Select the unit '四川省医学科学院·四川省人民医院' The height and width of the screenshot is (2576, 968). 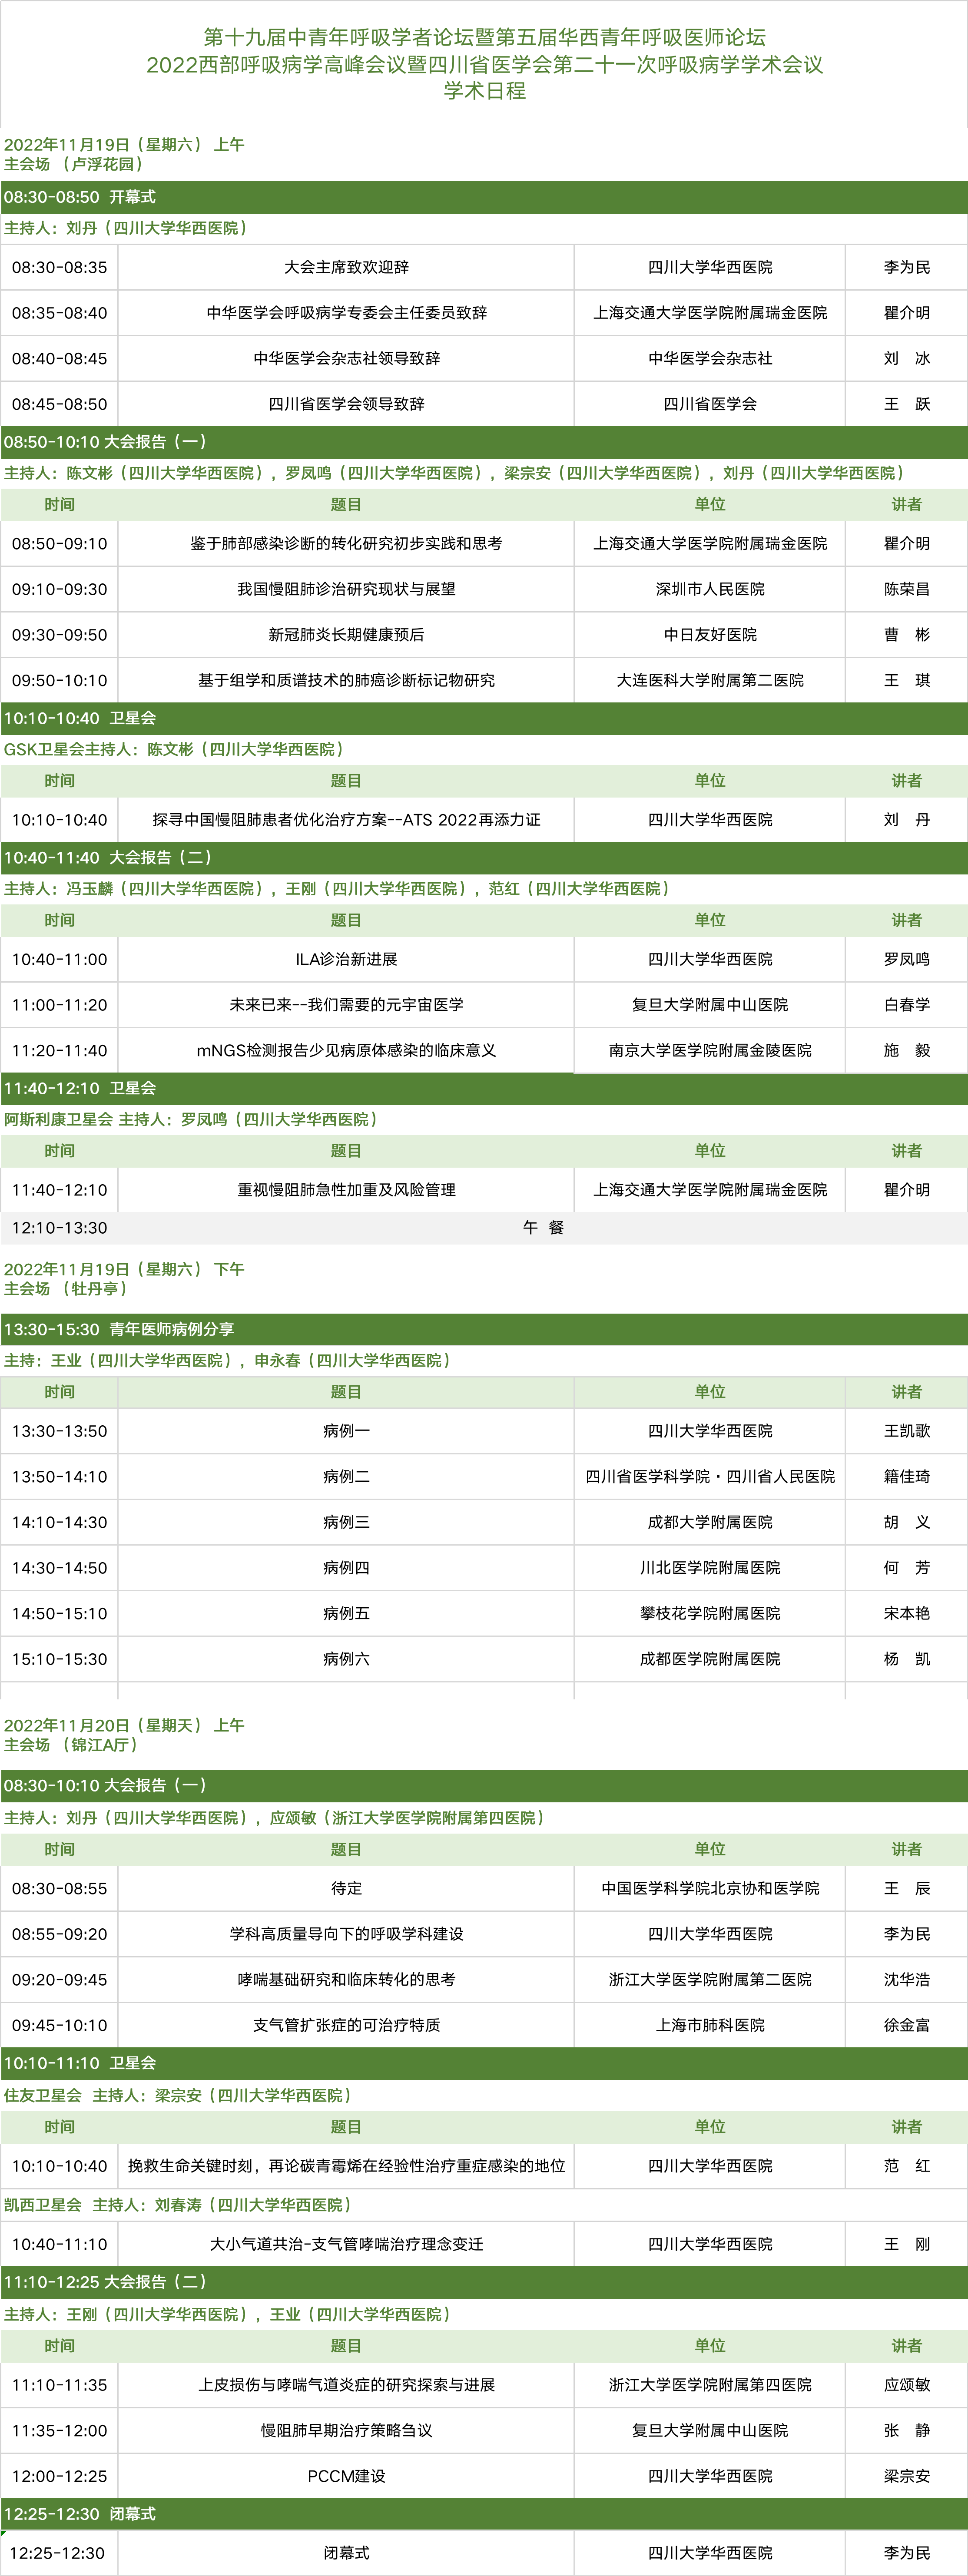click(710, 1477)
